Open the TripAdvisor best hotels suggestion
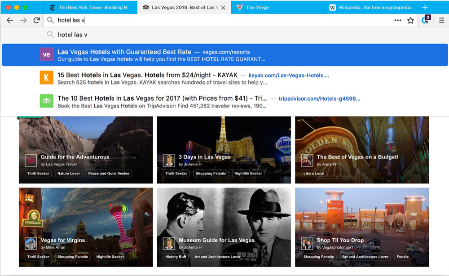The height and width of the screenshot is (276, 449). pos(225,102)
